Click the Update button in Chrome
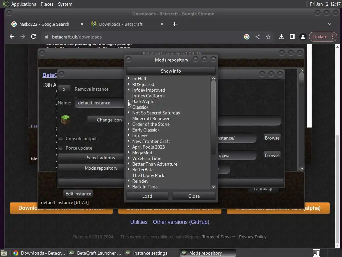Screen dimensions: 342x257 (320, 37)
